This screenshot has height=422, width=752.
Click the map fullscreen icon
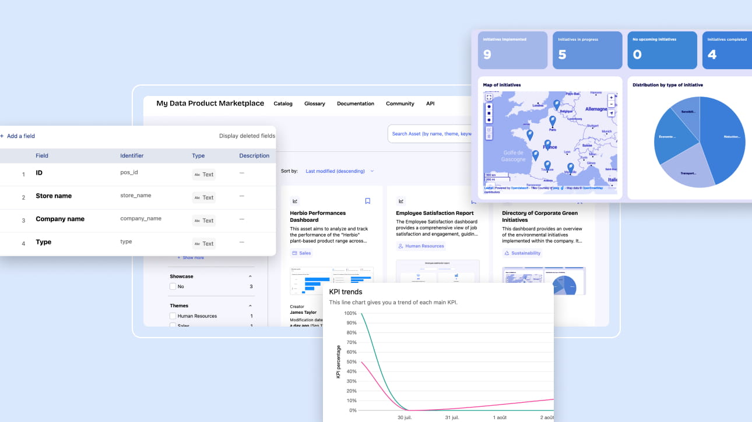(489, 97)
